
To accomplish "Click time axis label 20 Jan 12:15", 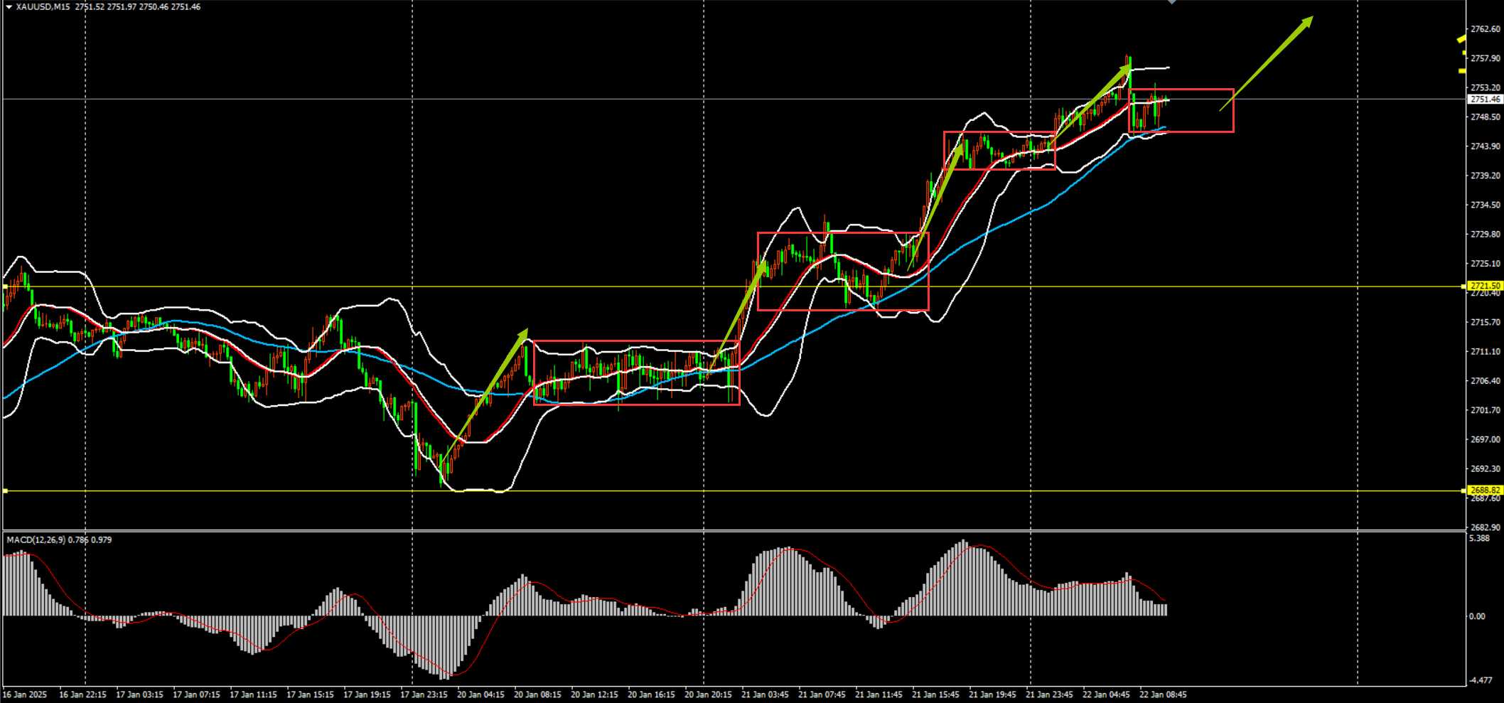I will click(594, 694).
